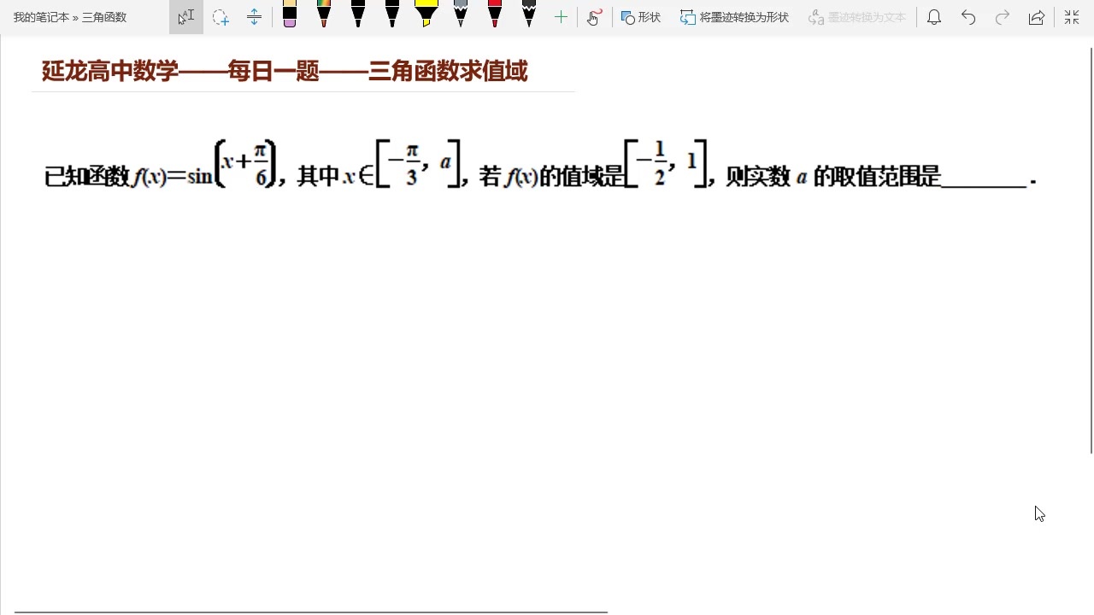The image size is (1094, 615).
Task: Click 将墨迹转换为形状 ink to shape
Action: [735, 17]
